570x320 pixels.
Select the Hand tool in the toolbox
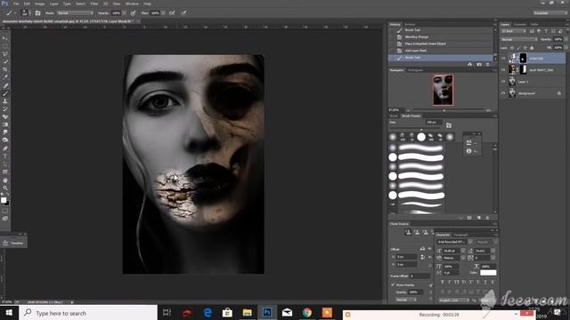5,180
